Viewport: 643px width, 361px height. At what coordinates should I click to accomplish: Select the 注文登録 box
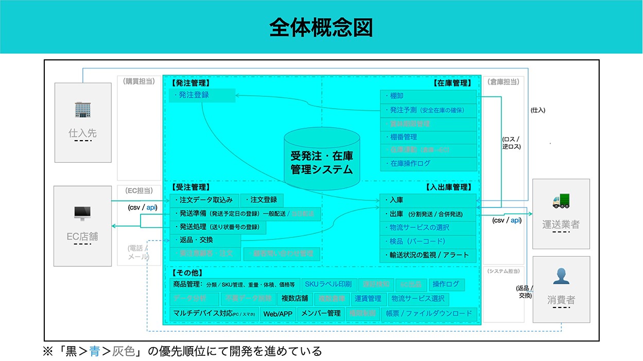point(262,200)
